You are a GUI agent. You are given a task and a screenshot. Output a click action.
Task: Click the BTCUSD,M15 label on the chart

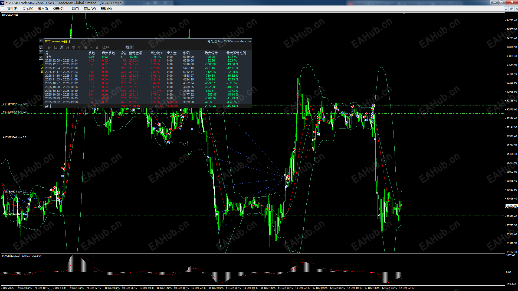[10, 15]
